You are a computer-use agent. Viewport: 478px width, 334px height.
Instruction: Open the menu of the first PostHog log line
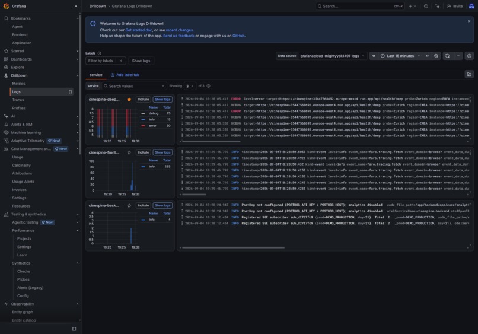pos(182,205)
